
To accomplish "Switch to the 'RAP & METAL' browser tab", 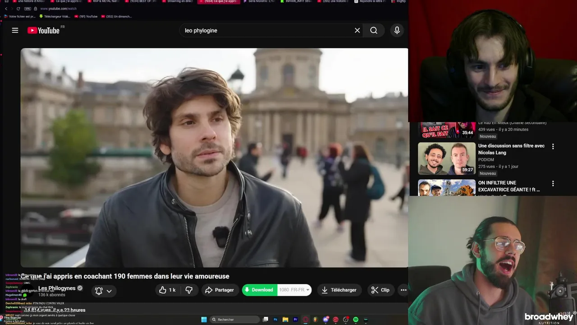I will (104, 2).
